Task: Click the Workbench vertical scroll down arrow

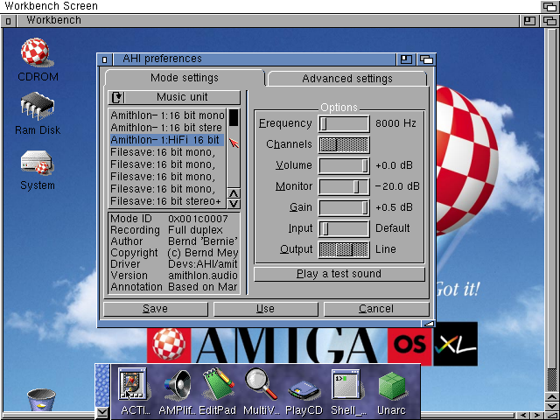Action: pyautogui.click(x=552, y=406)
